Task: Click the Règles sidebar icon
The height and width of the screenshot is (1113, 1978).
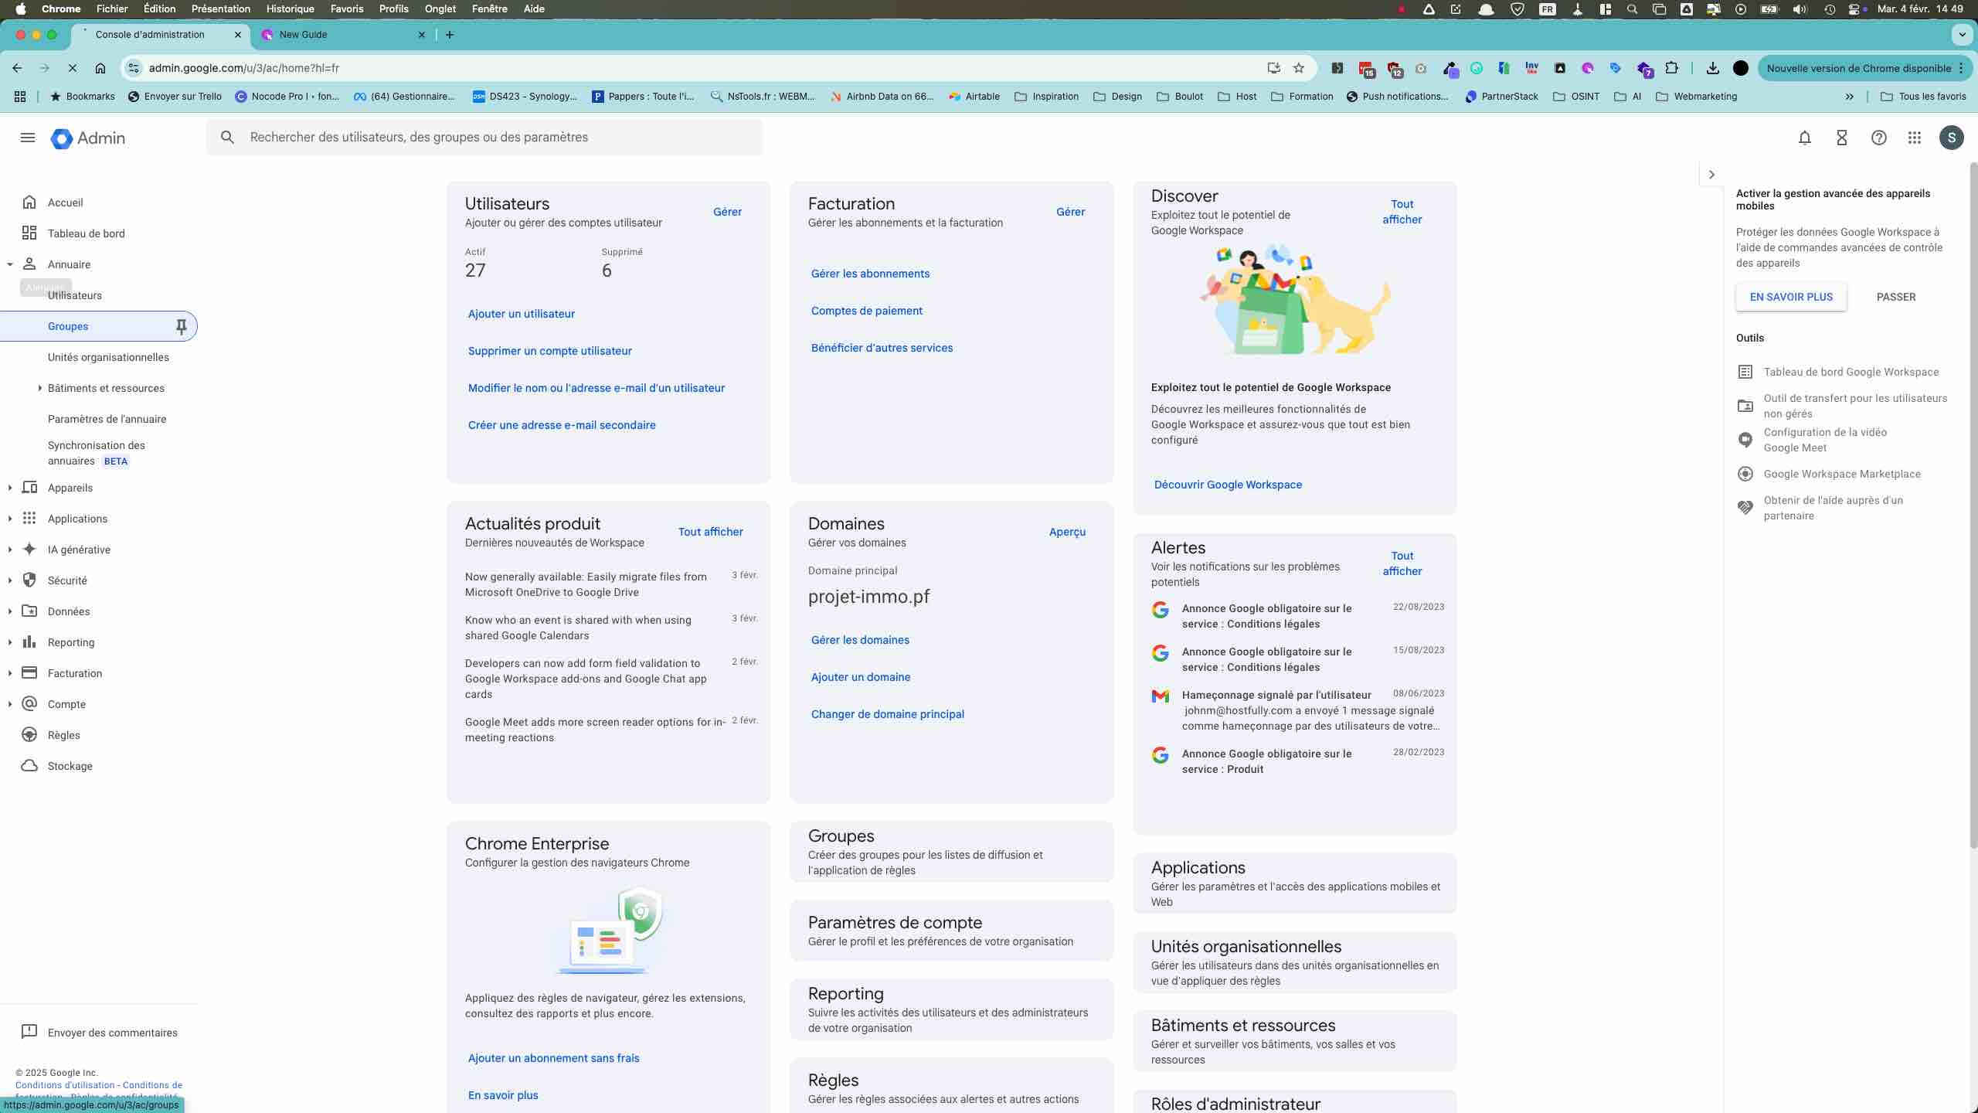Action: (x=29, y=735)
